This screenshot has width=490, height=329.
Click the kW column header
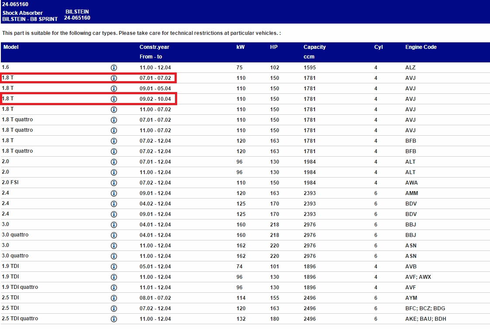point(240,47)
